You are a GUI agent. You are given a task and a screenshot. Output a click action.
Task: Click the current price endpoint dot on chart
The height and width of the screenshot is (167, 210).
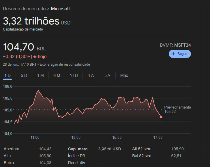161,117
